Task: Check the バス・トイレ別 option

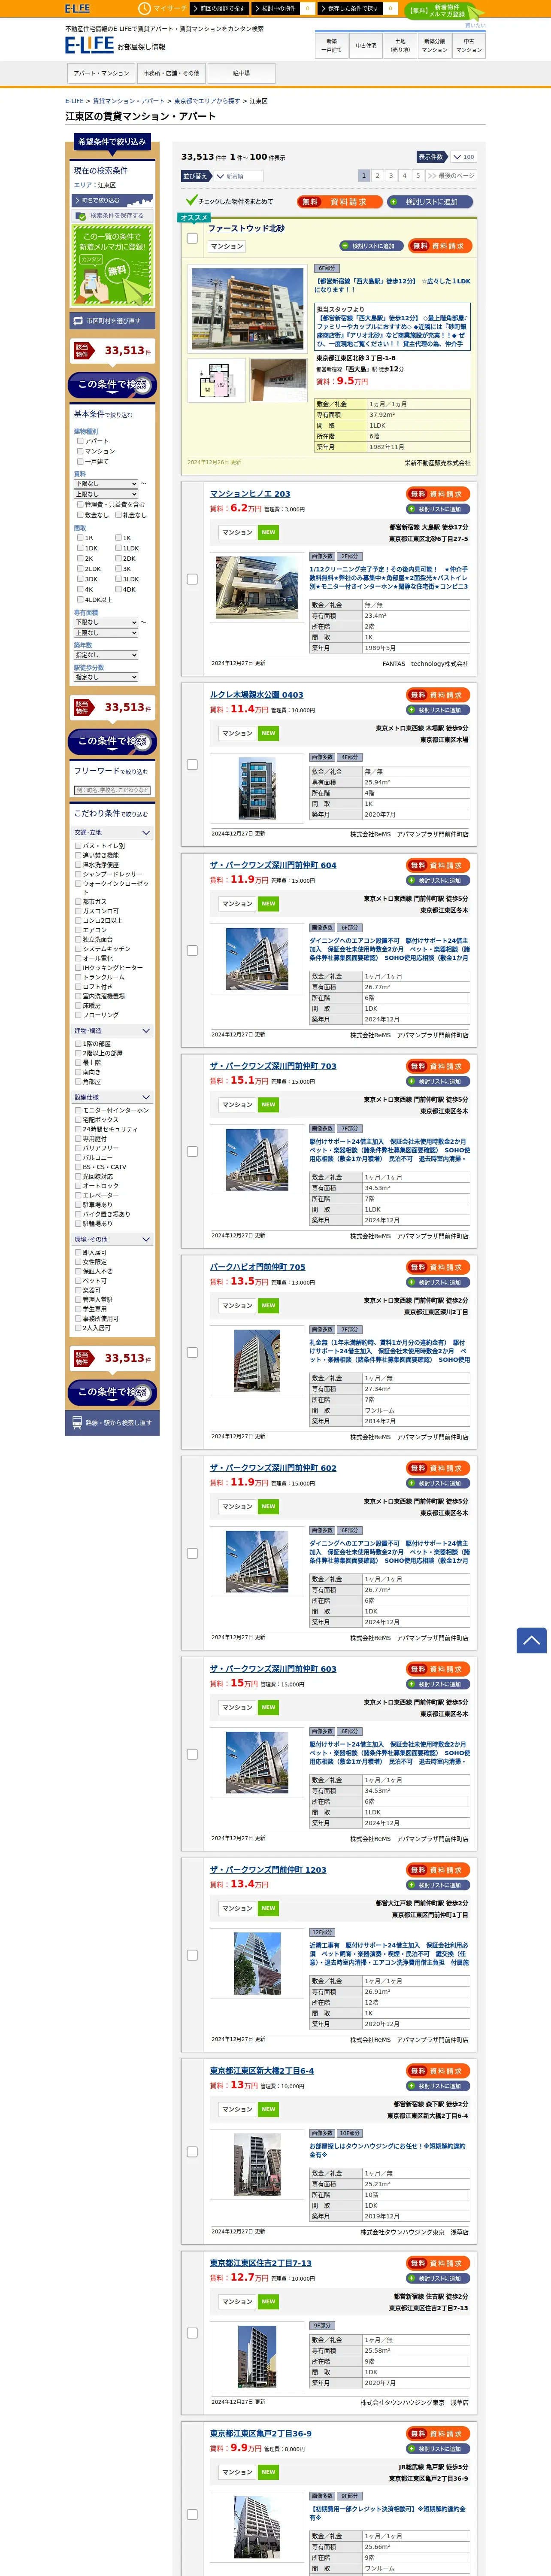Action: tap(78, 846)
